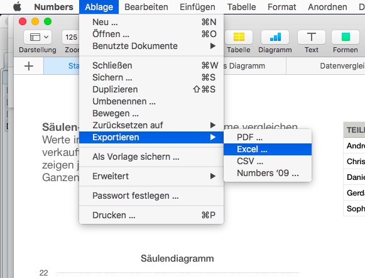Select CSV … in export submenu
This screenshot has width=365, height=278.
click(268, 161)
